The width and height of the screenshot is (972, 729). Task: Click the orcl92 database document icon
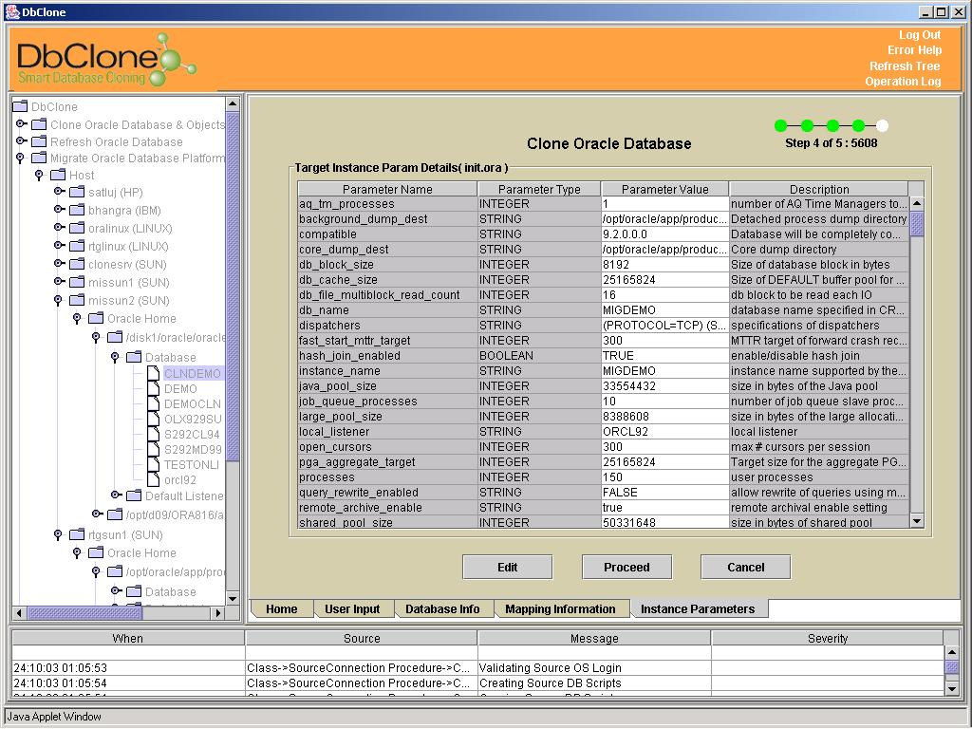coord(154,479)
